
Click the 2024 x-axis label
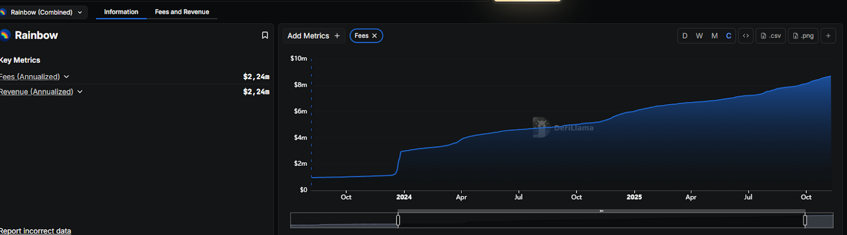click(x=404, y=197)
